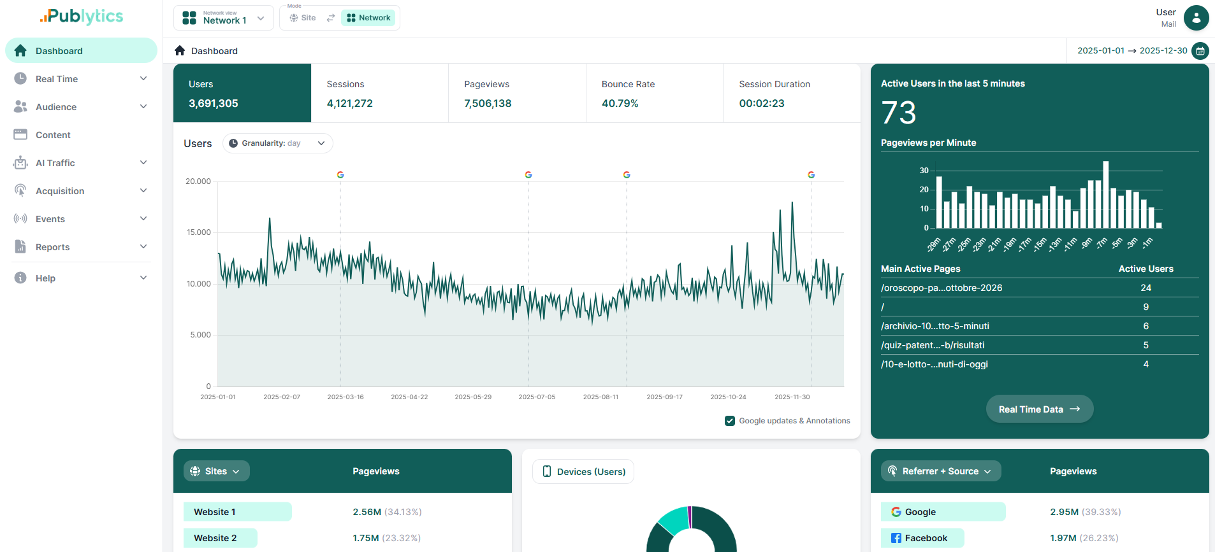Click the Website 1 row

[342, 512]
